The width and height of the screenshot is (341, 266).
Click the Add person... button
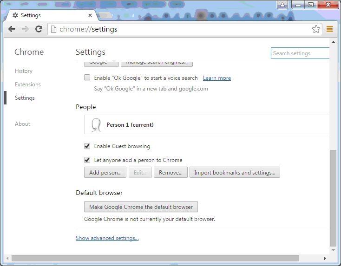[105, 173]
